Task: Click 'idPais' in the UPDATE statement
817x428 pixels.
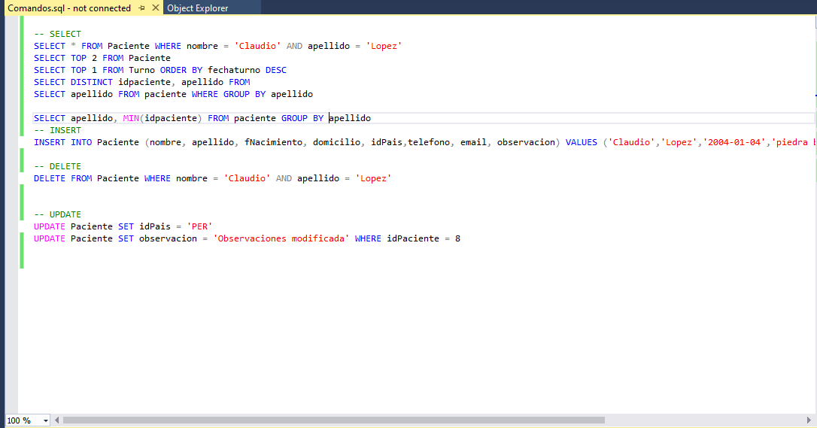Action: (x=155, y=226)
